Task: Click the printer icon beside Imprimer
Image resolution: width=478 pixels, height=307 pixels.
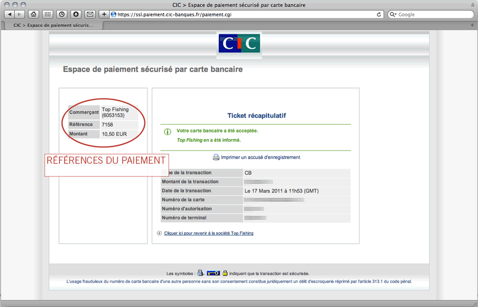Action: click(216, 157)
